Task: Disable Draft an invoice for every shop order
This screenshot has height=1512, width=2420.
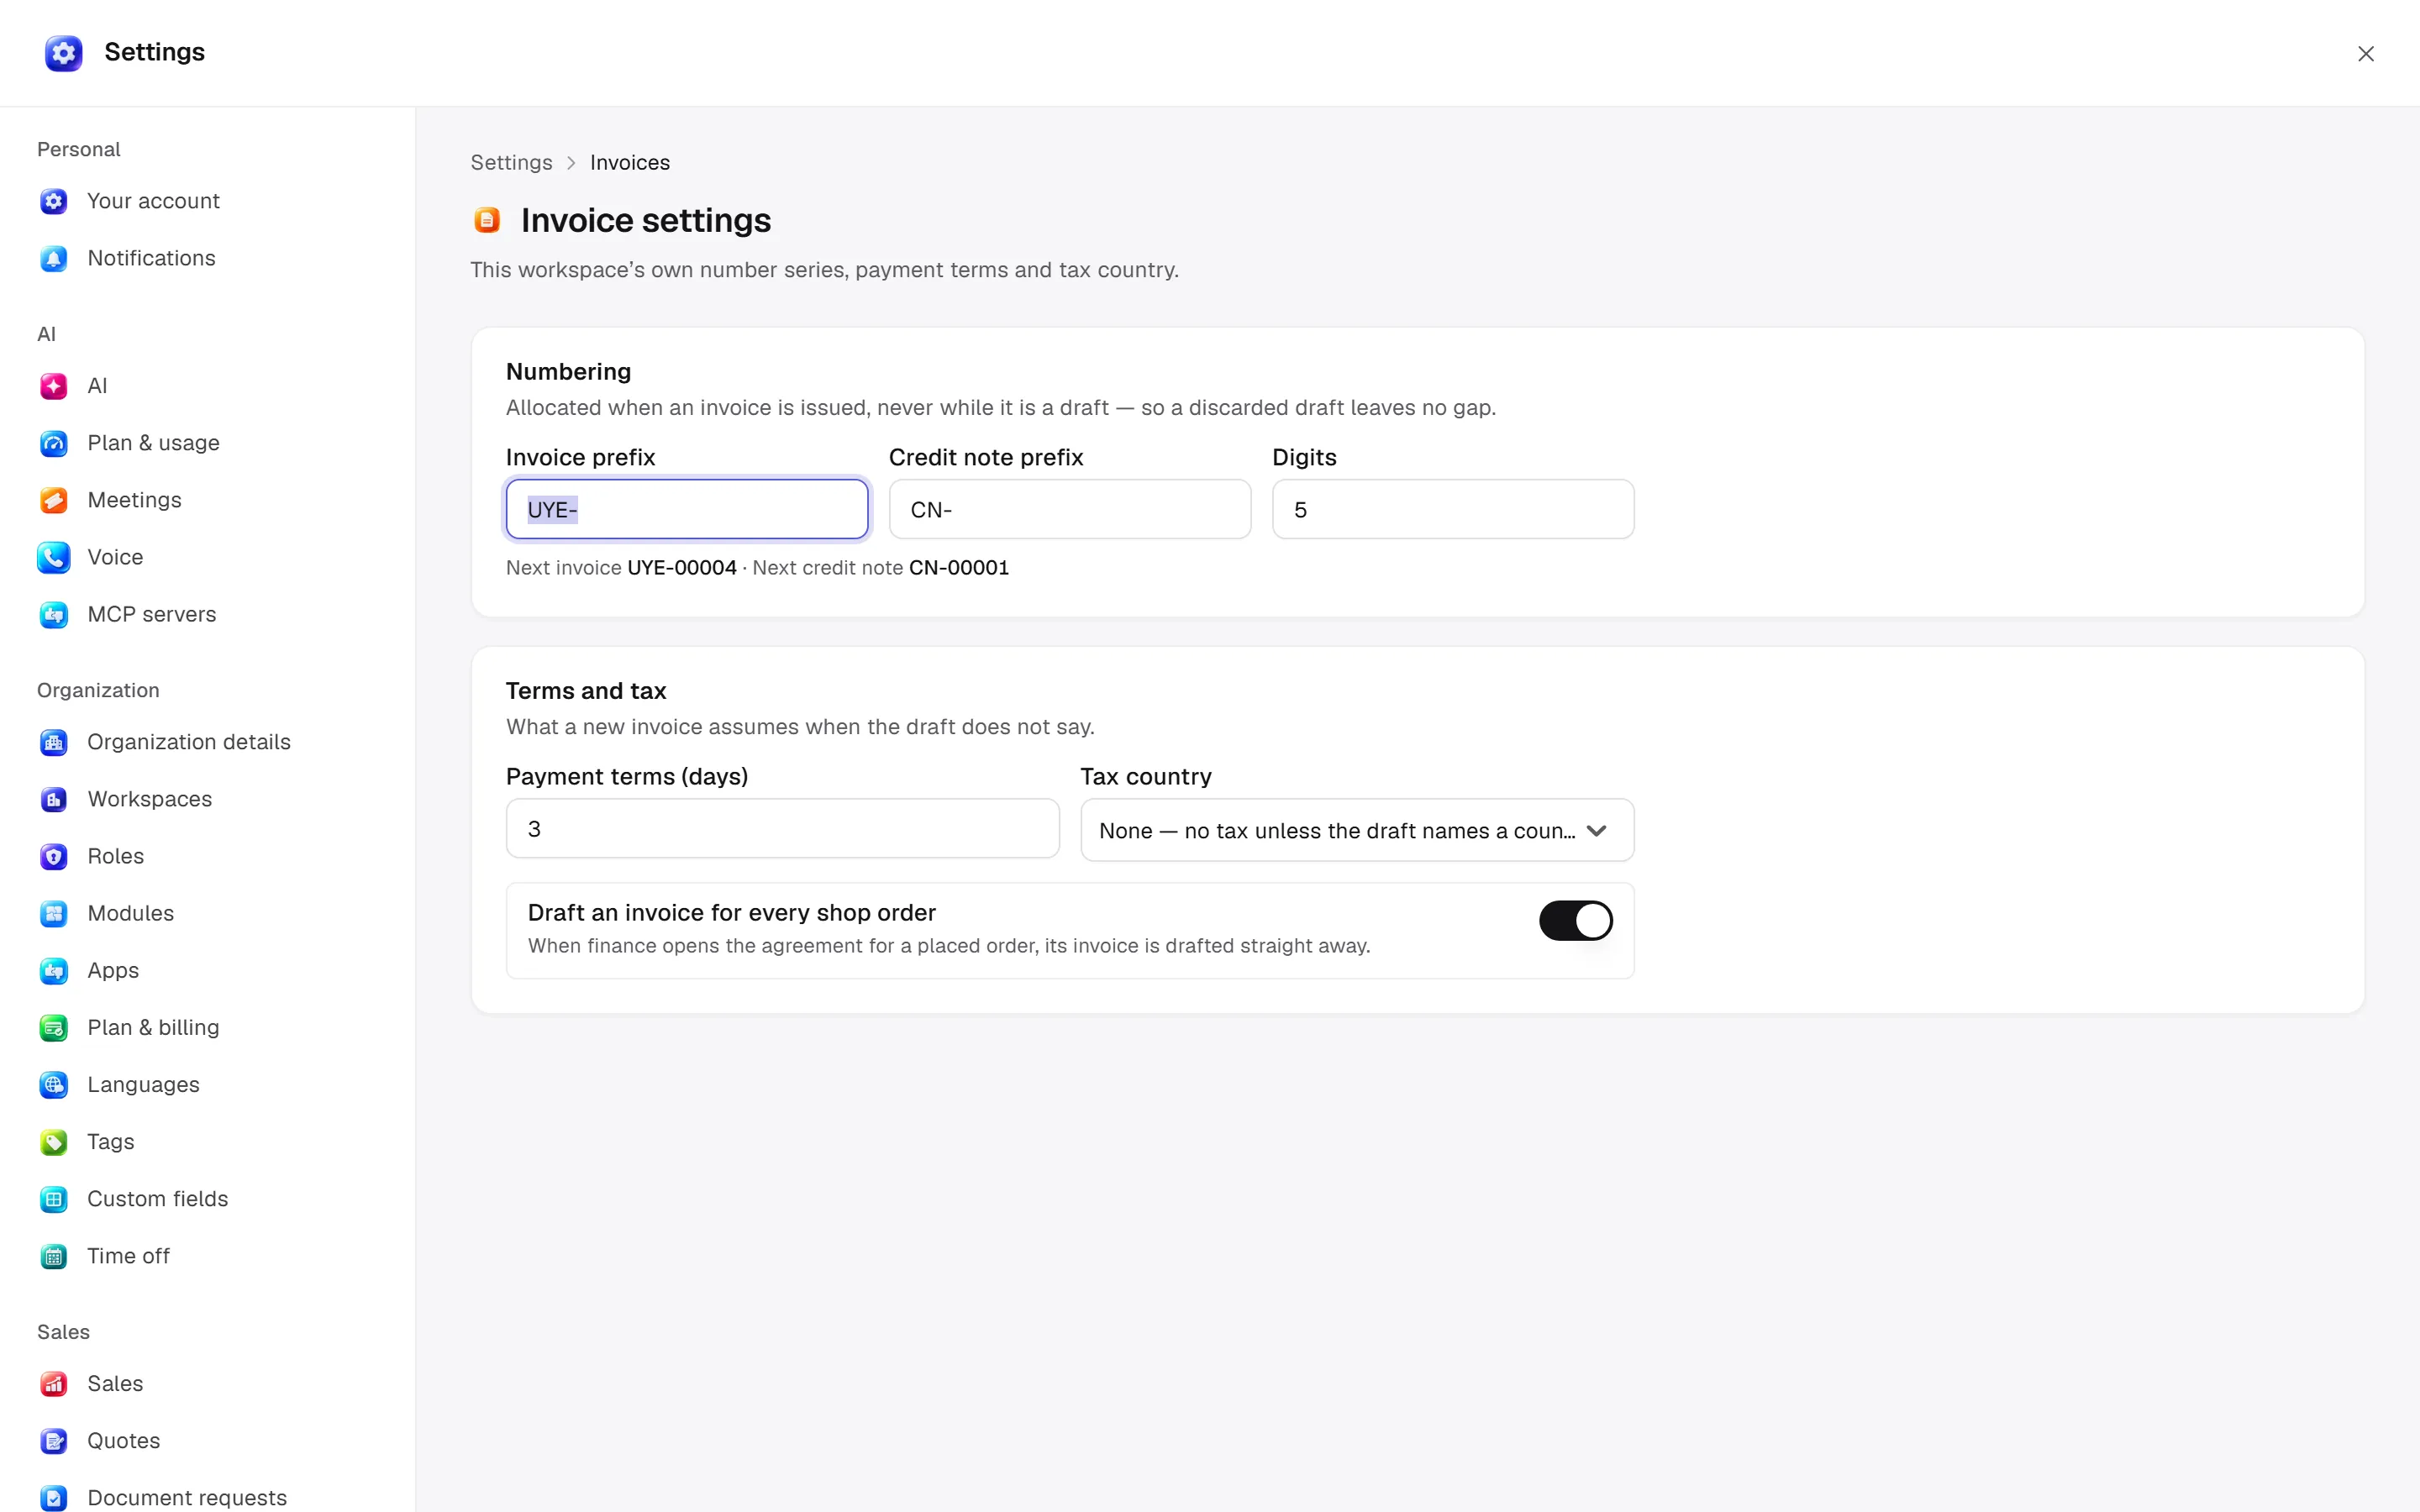Action: click(x=1575, y=920)
